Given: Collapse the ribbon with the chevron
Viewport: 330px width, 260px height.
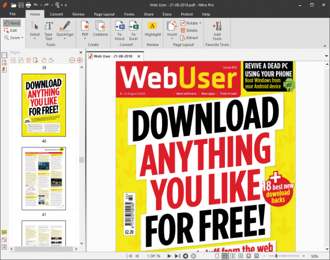Looking at the screenshot, I should [x=325, y=46].
